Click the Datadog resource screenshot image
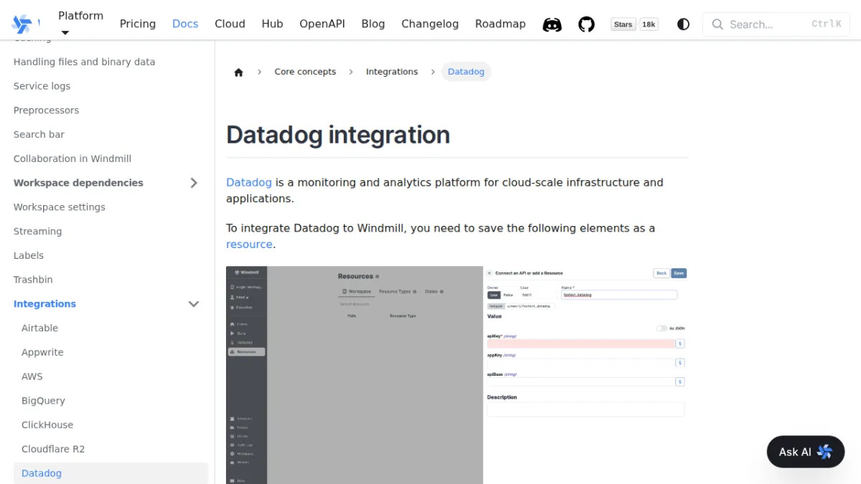 (457, 375)
